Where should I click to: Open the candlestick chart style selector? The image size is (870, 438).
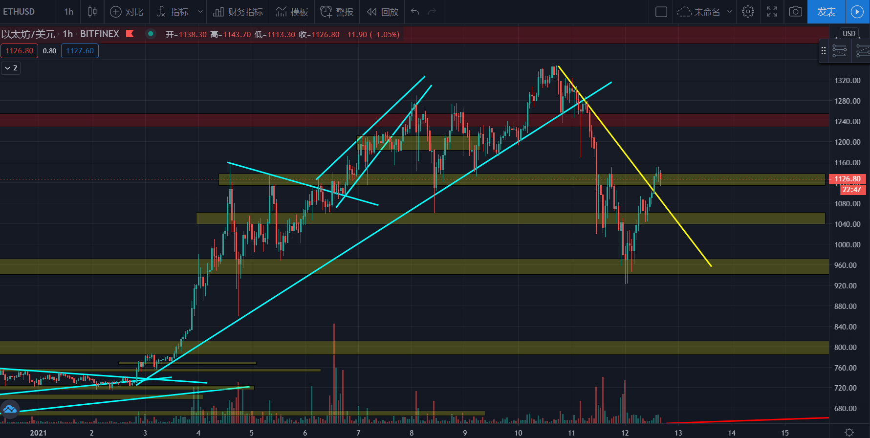coord(92,12)
